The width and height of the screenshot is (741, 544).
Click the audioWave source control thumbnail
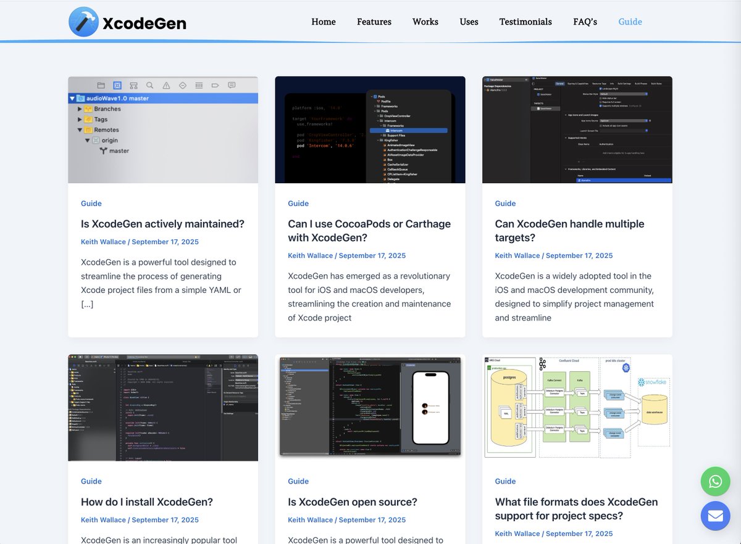[x=163, y=130]
